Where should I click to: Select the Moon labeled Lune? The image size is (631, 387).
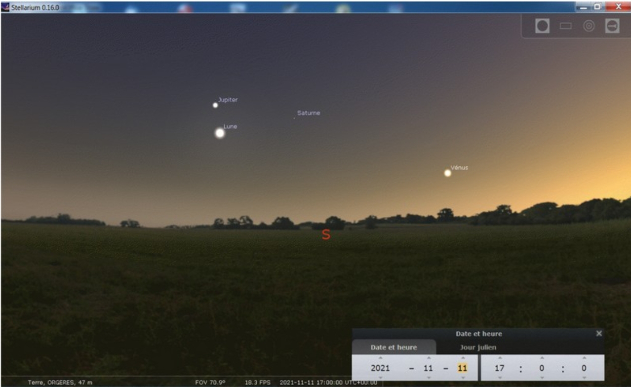tap(220, 133)
